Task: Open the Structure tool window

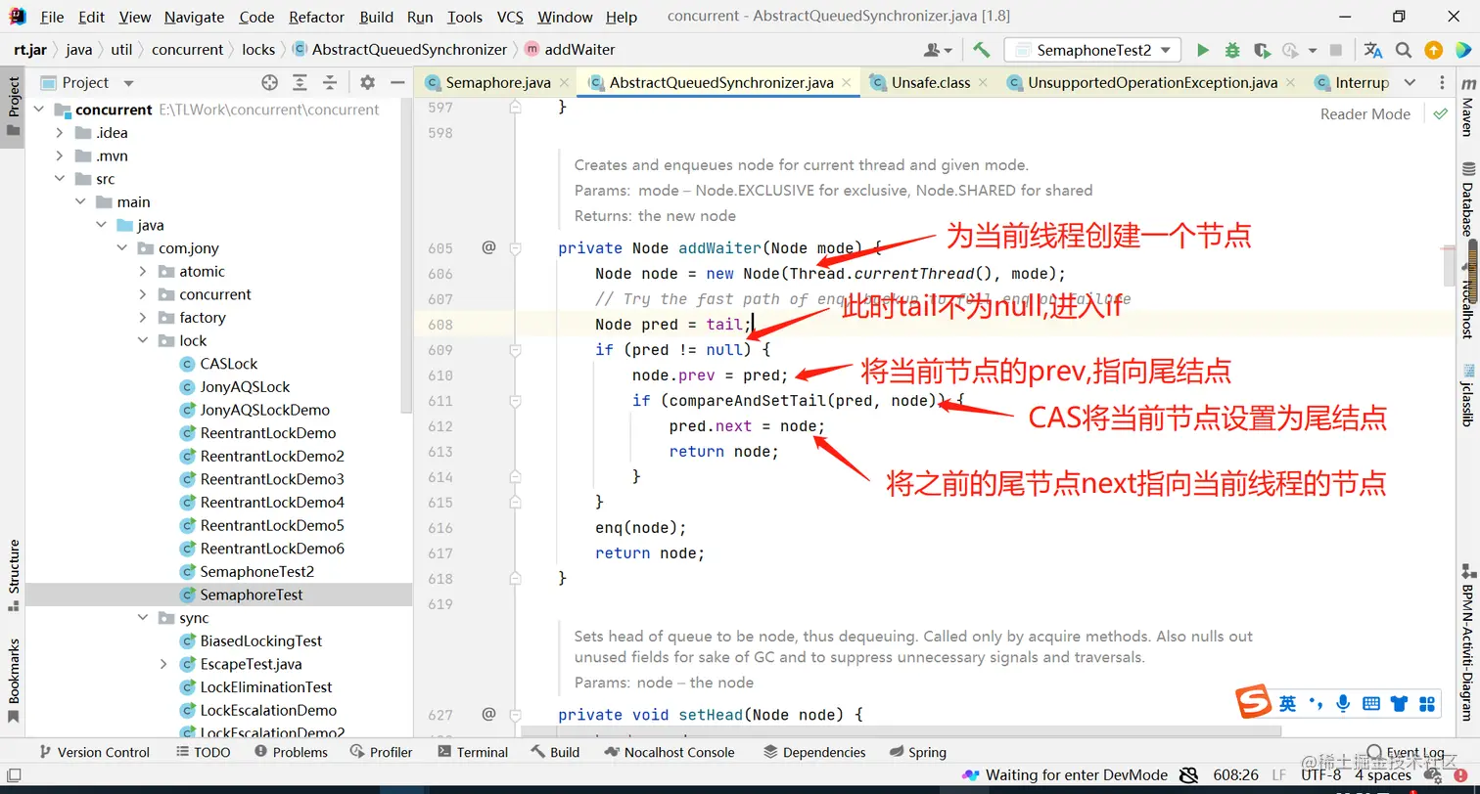Action: [14, 575]
